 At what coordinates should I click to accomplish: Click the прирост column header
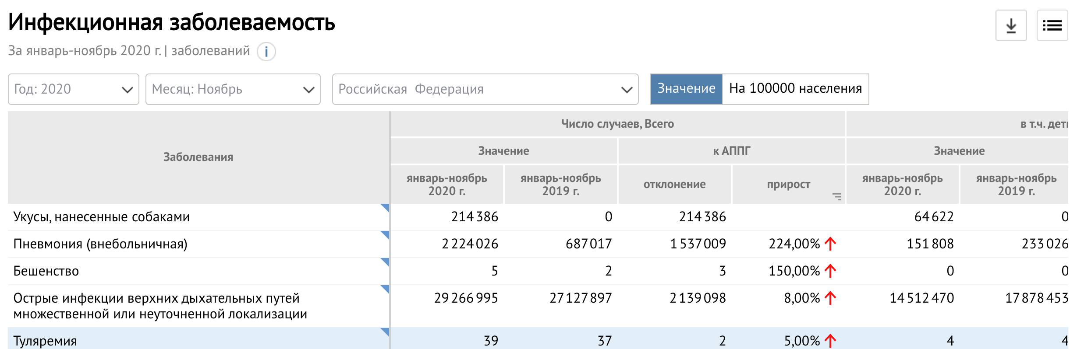(x=788, y=184)
